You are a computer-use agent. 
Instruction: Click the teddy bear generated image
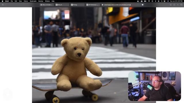94,55
